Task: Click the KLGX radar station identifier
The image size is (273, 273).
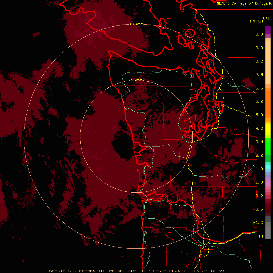Action: pyautogui.click(x=175, y=271)
